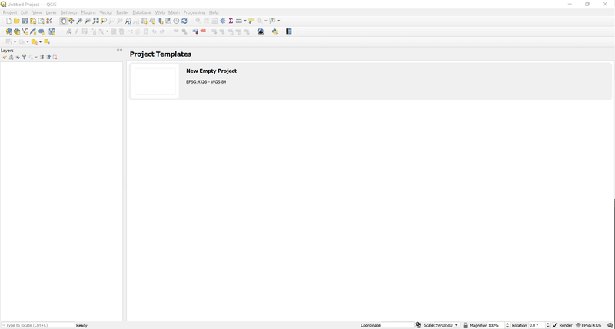
Task: Click the Web menu
Action: coord(160,12)
